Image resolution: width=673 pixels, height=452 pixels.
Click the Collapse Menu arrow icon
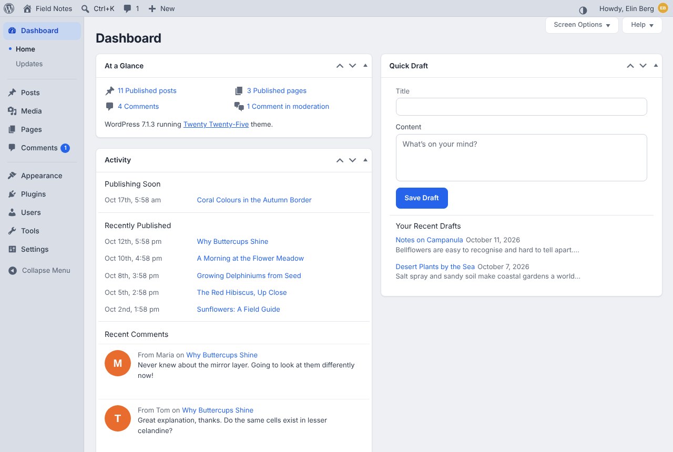click(x=13, y=270)
